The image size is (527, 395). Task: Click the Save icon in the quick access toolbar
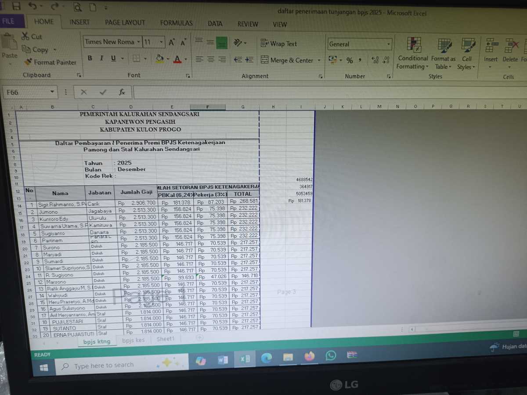pyautogui.click(x=16, y=7)
